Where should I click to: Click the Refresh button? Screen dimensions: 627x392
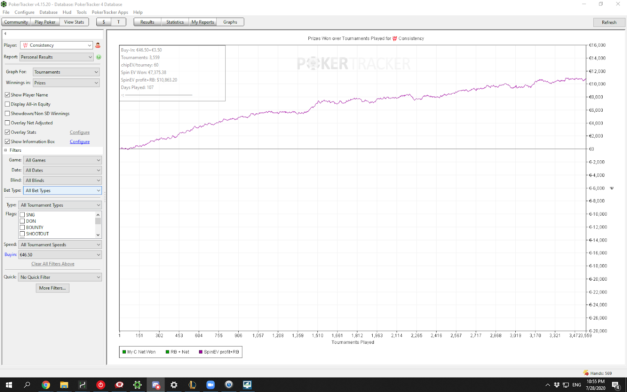[x=609, y=22]
